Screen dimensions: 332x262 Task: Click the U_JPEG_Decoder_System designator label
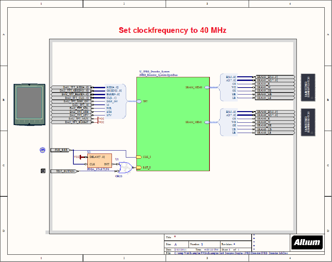[154, 72]
